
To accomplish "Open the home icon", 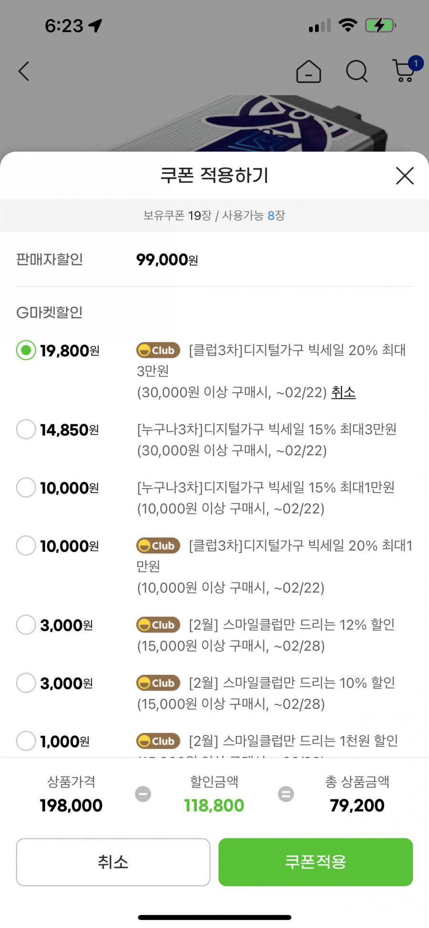I will point(308,71).
